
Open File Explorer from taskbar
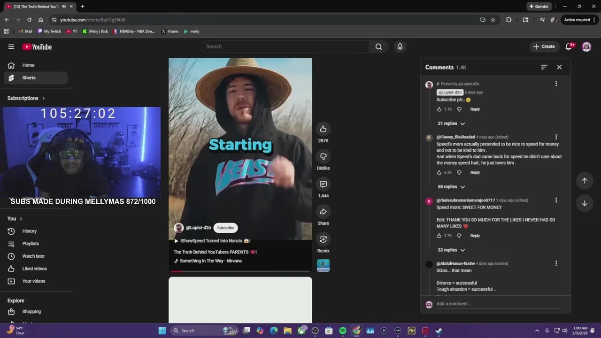(287, 330)
